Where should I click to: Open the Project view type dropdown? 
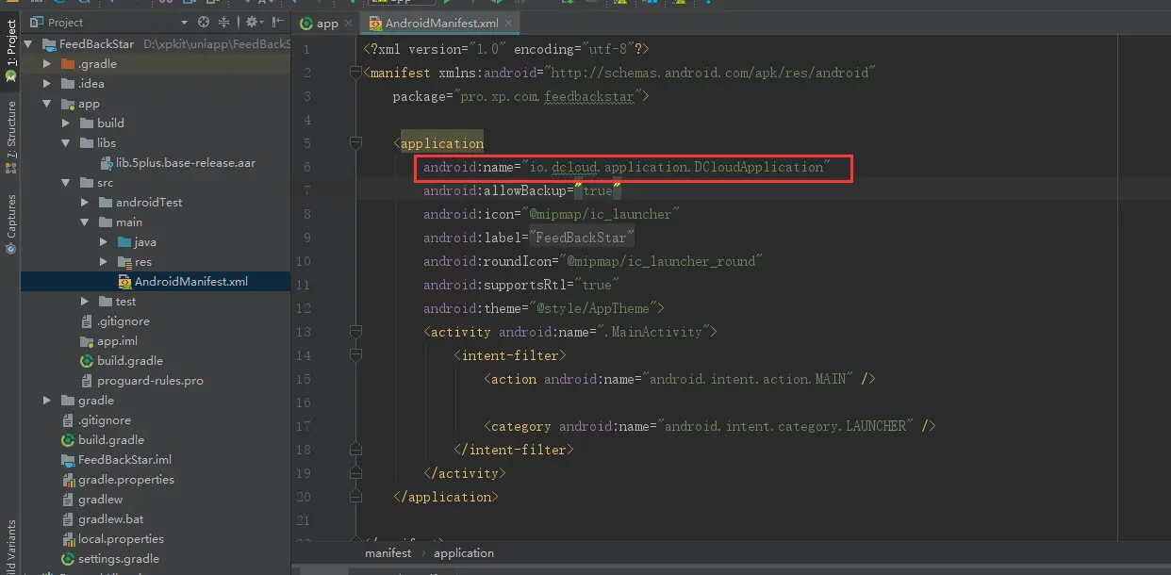pos(185,22)
